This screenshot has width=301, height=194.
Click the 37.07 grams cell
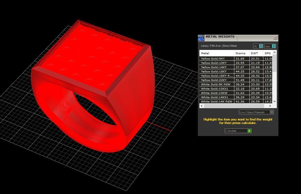(x=242, y=67)
